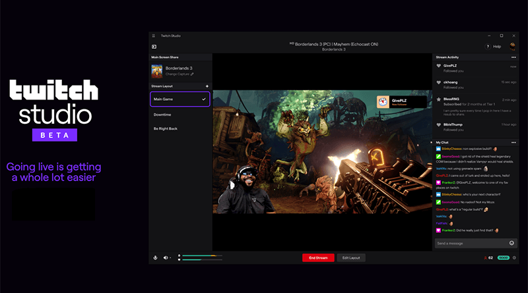The image size is (528, 293).
Task: Click BibleThump in Stream Activity
Action: (453, 124)
